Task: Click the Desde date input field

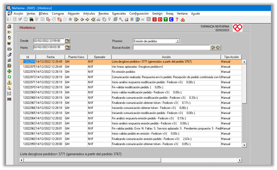Action: (x=49, y=41)
